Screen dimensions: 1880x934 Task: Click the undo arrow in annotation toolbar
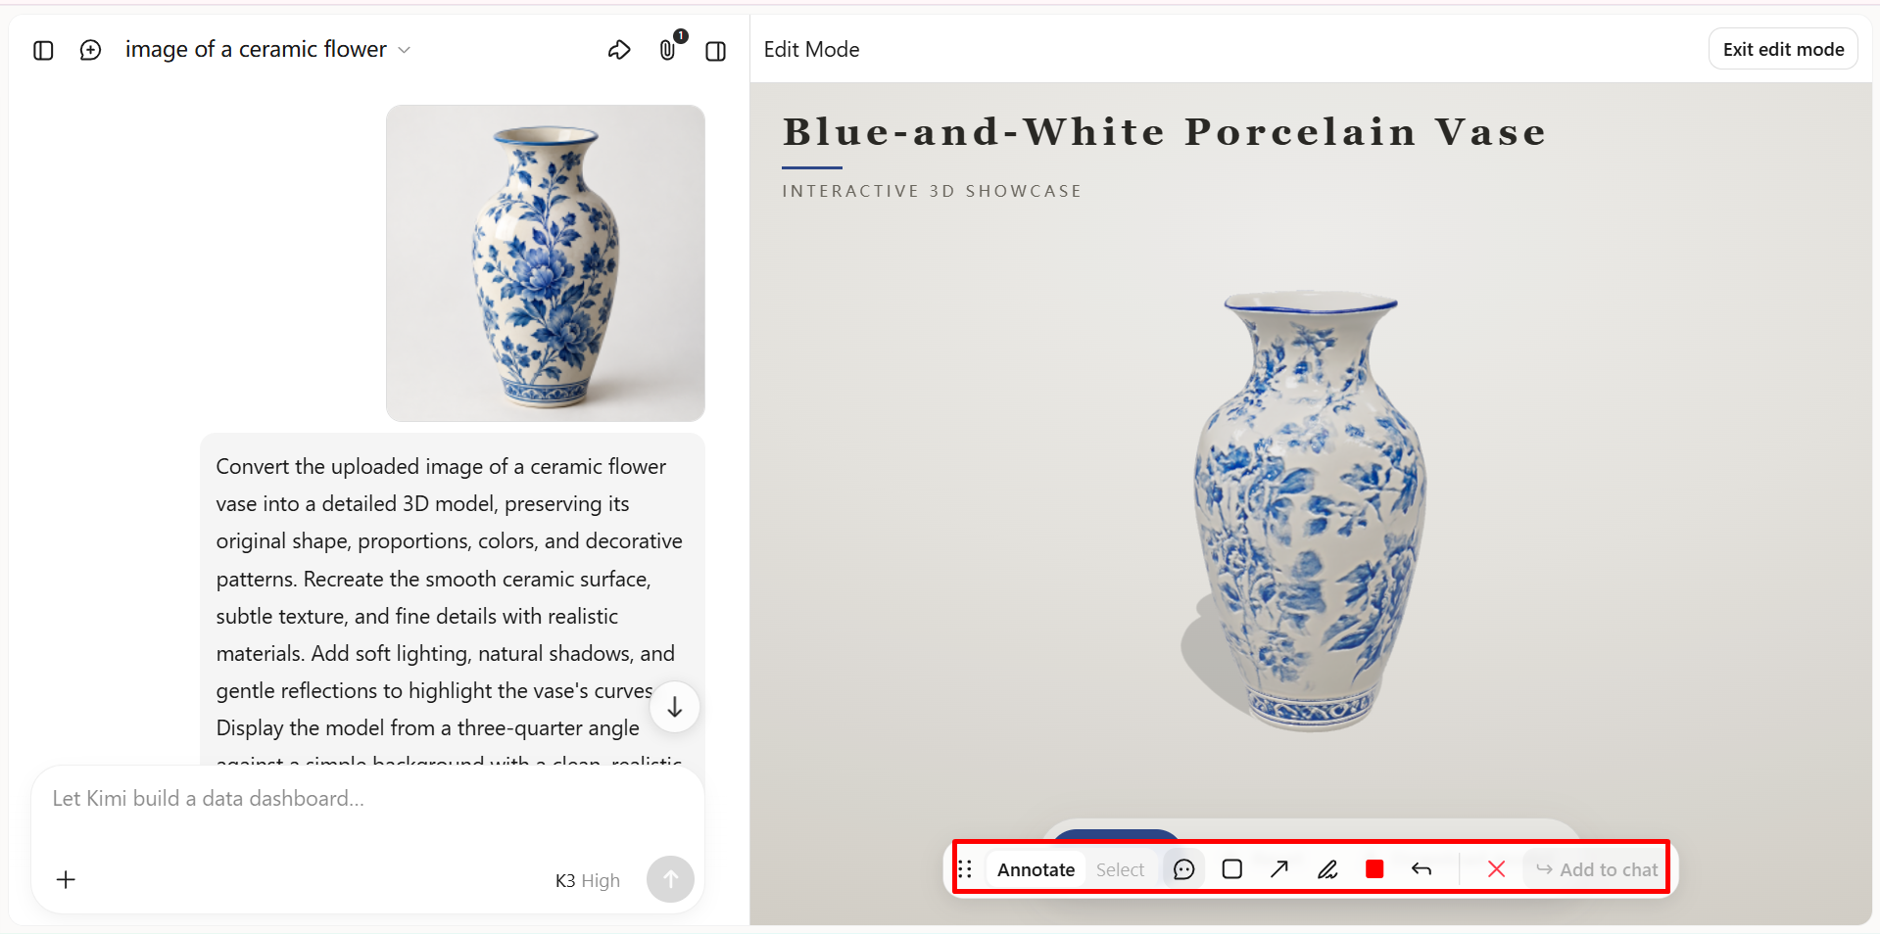pyautogui.click(x=1422, y=869)
